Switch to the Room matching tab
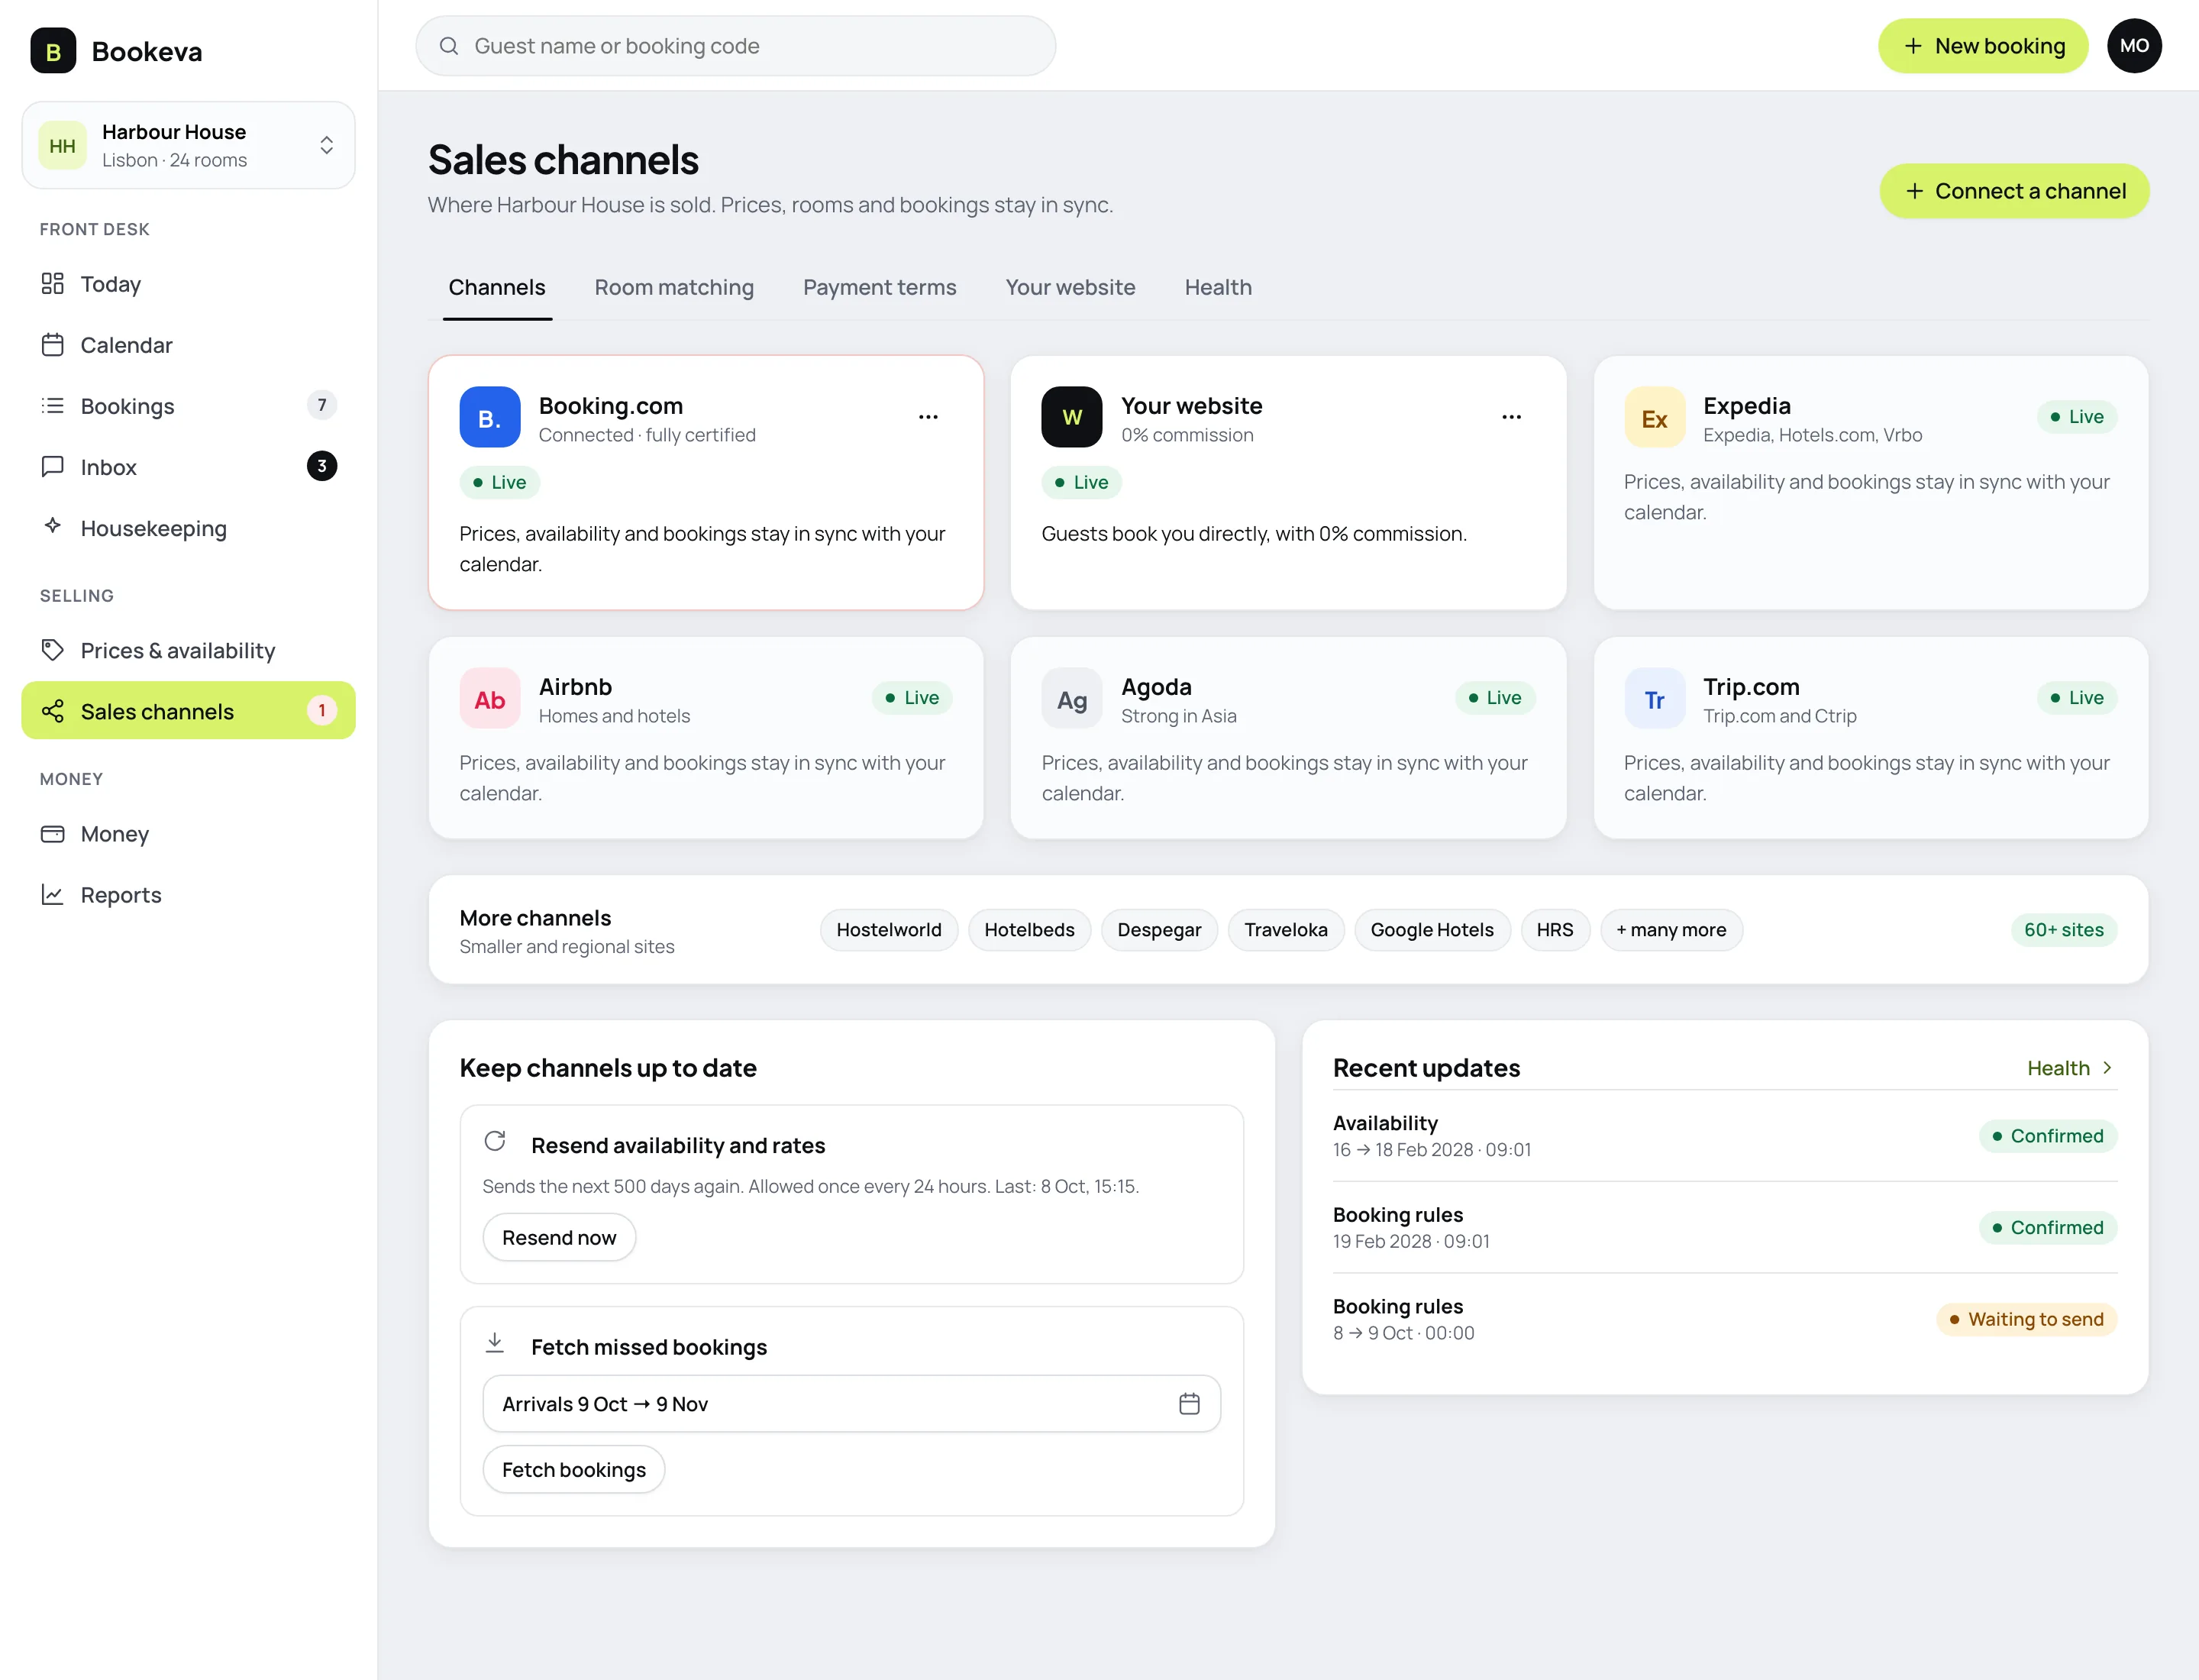Screen dimensions: 2199x1680 click(674, 288)
